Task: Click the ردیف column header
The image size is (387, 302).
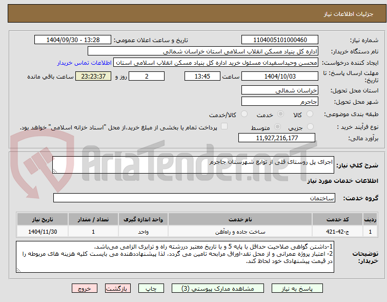Action: coord(370,219)
